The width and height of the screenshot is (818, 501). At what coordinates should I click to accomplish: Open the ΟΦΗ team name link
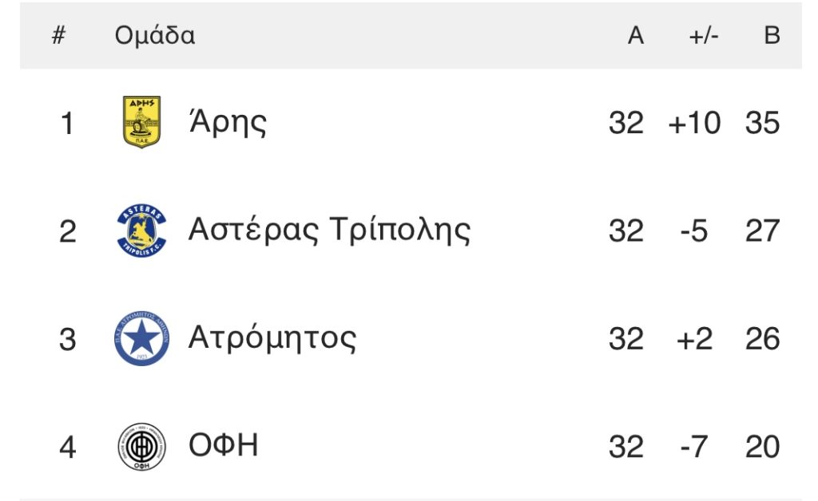coord(224,446)
